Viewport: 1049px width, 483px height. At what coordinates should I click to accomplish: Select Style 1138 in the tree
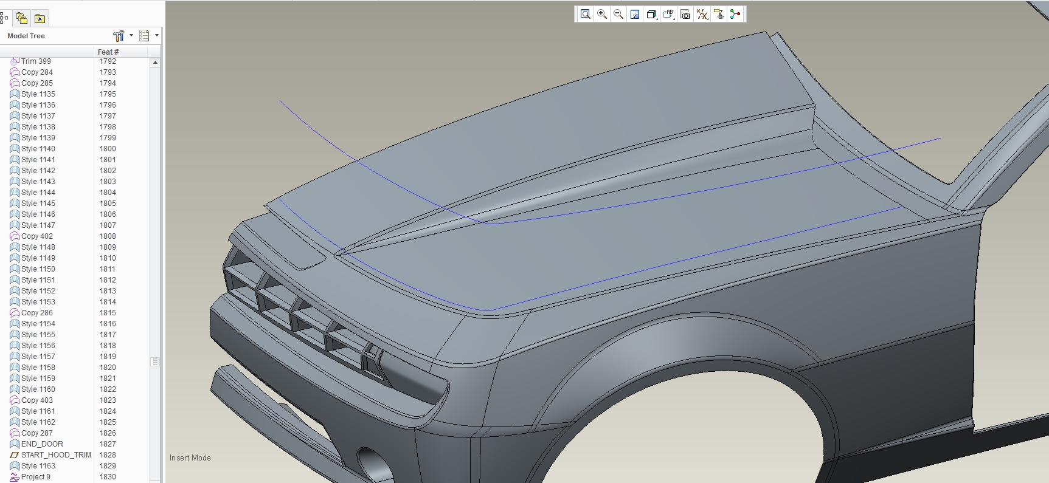[38, 127]
